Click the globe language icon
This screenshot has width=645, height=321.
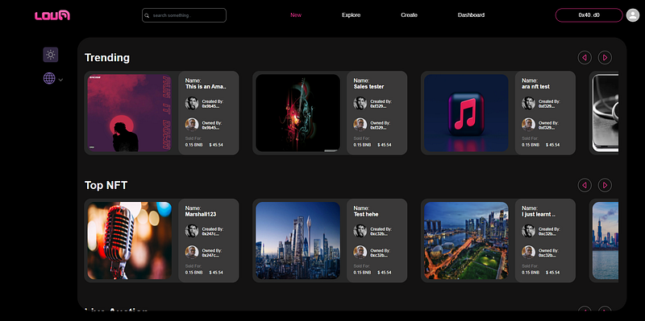point(49,78)
